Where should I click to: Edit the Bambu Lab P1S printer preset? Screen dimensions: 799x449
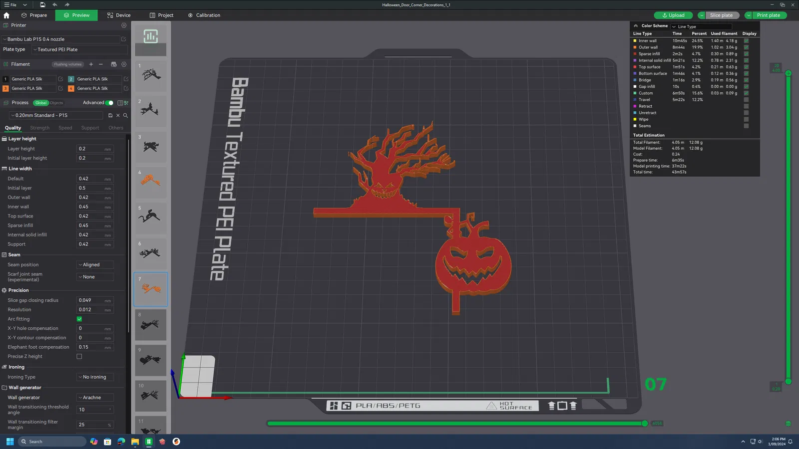(x=123, y=39)
